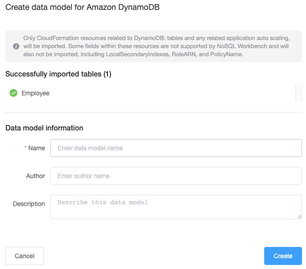This screenshot has width=306, height=269.
Task: Click the Name field label
Action: (x=36, y=148)
